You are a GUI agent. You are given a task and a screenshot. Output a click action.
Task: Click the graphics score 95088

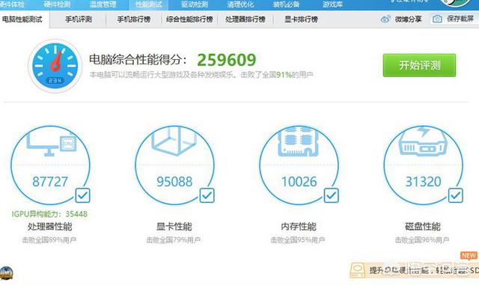[x=174, y=182]
